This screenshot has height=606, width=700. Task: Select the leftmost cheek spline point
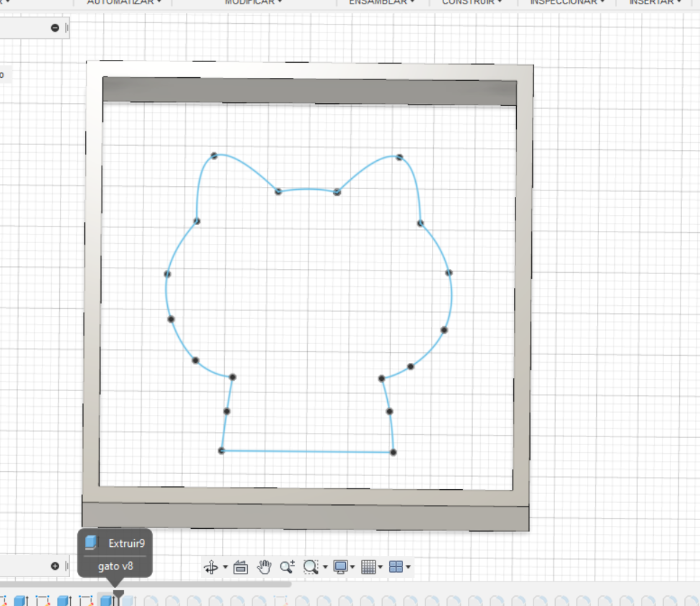point(167,273)
